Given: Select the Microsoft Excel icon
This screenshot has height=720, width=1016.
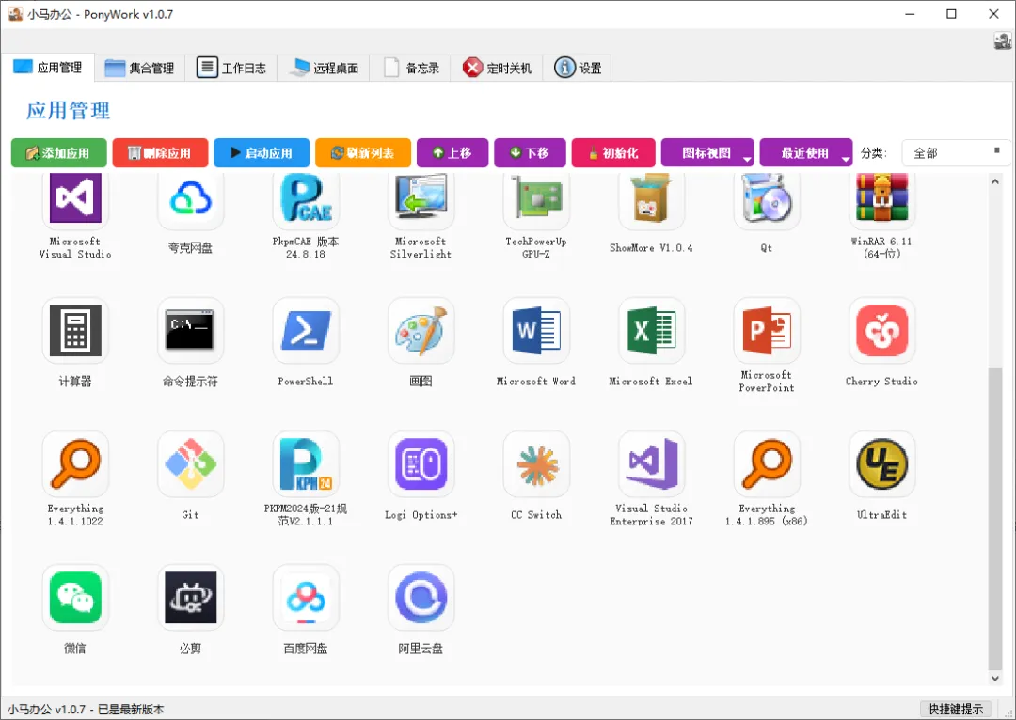Looking at the screenshot, I should click(x=651, y=330).
